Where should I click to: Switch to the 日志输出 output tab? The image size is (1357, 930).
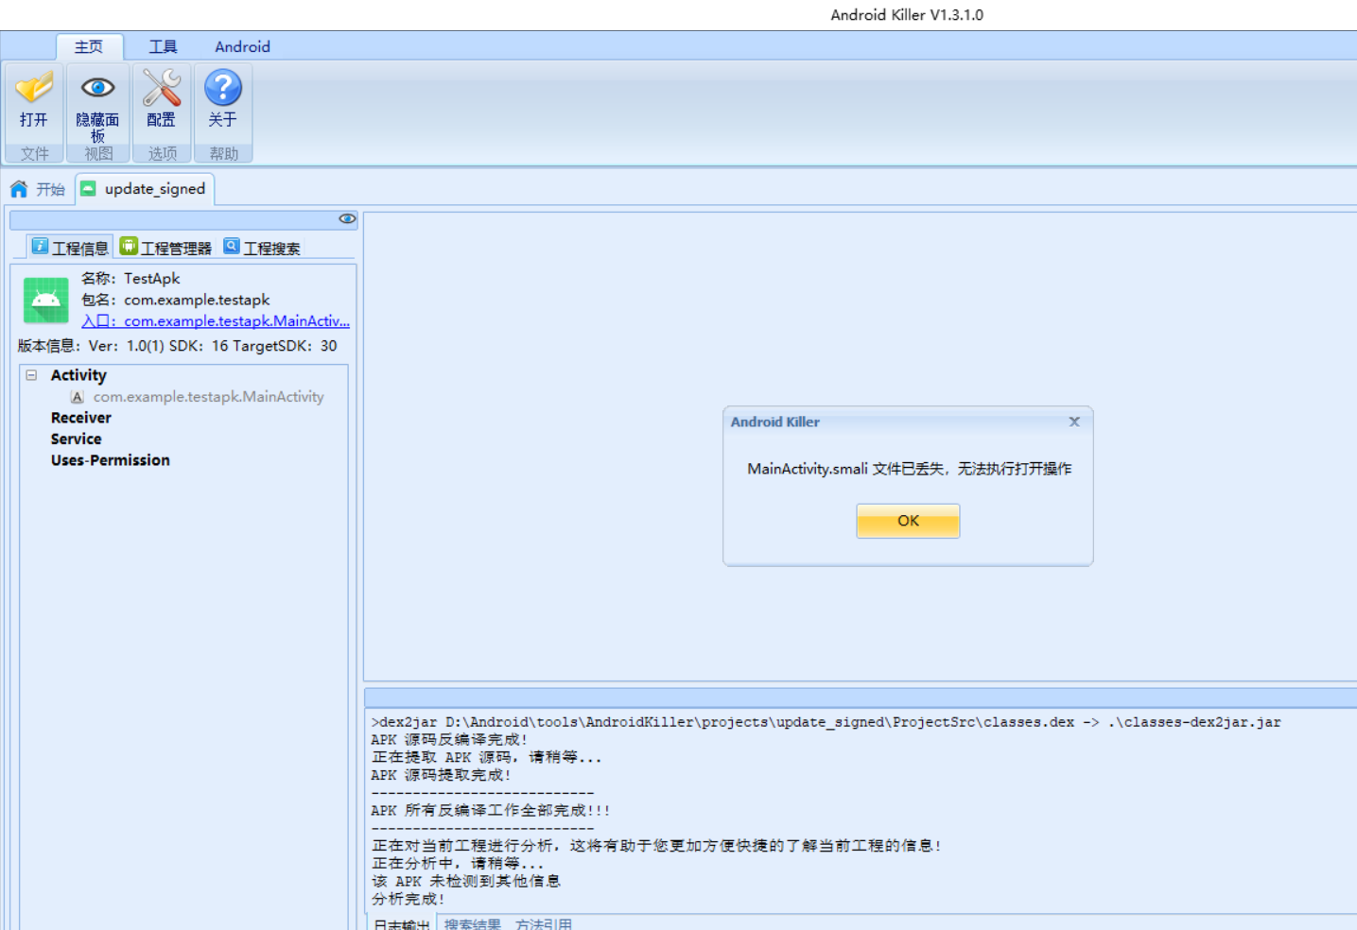click(401, 923)
